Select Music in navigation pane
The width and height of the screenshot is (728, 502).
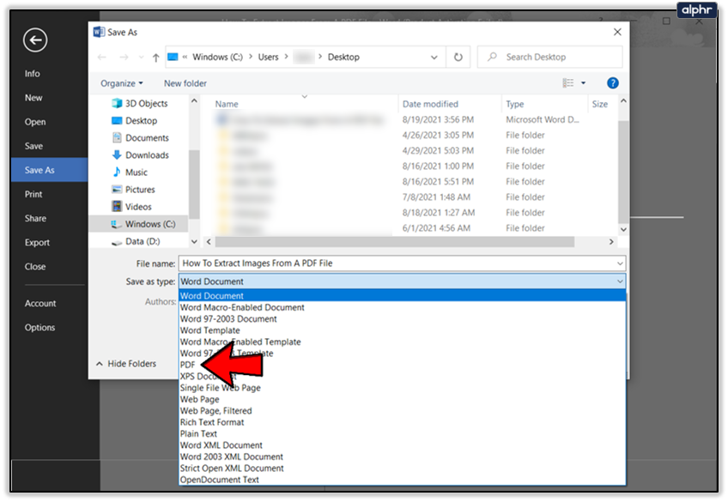[x=130, y=172]
